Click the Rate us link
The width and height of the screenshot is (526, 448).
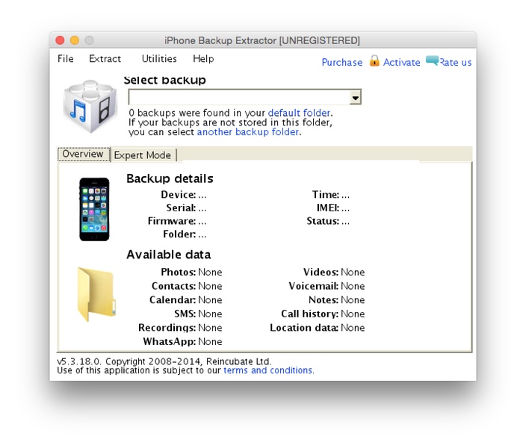point(456,63)
